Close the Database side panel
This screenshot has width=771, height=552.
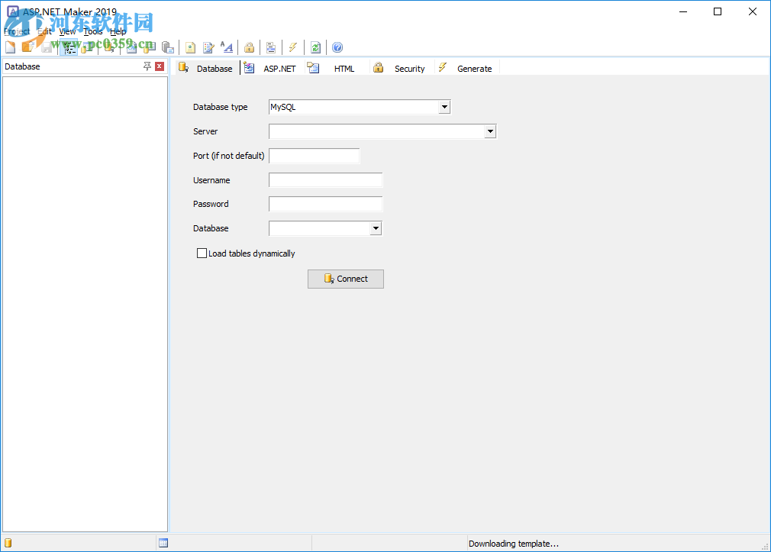click(160, 66)
